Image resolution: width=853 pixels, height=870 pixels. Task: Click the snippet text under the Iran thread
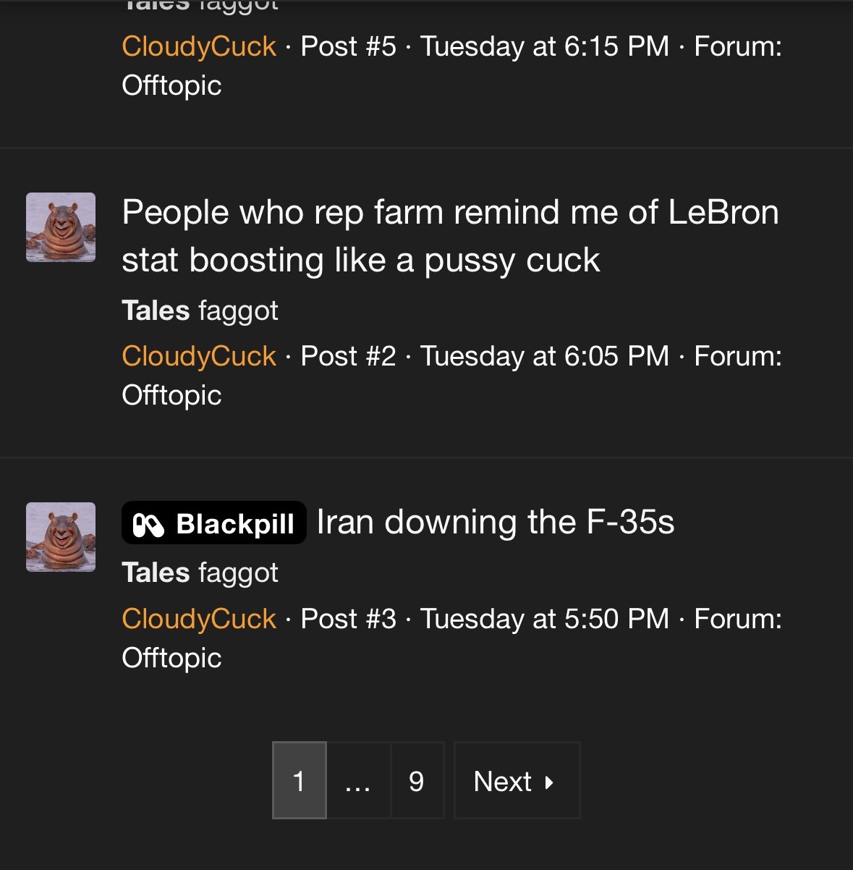tap(200, 573)
